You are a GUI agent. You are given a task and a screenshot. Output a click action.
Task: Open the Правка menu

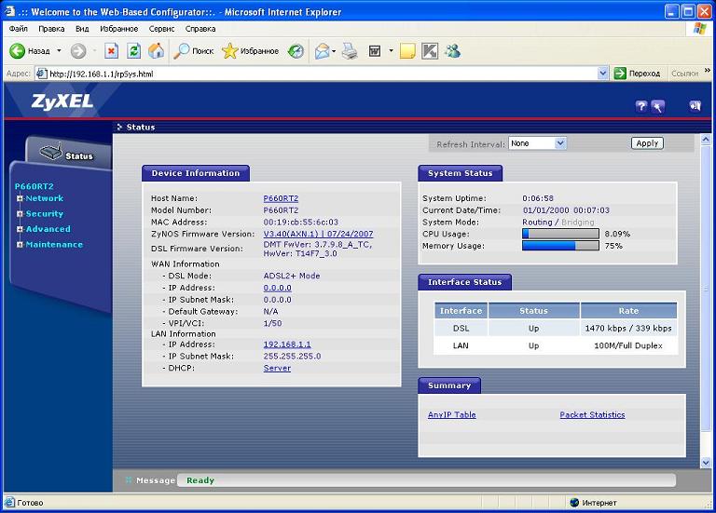coord(51,28)
